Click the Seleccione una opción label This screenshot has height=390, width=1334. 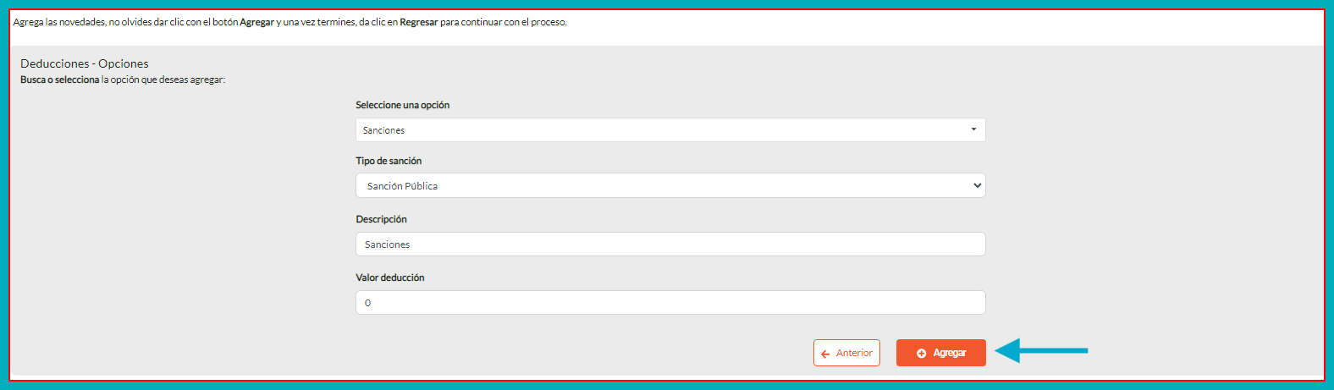[403, 105]
